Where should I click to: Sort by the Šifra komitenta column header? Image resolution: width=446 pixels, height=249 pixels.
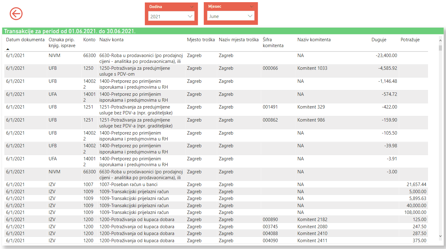tap(273, 43)
